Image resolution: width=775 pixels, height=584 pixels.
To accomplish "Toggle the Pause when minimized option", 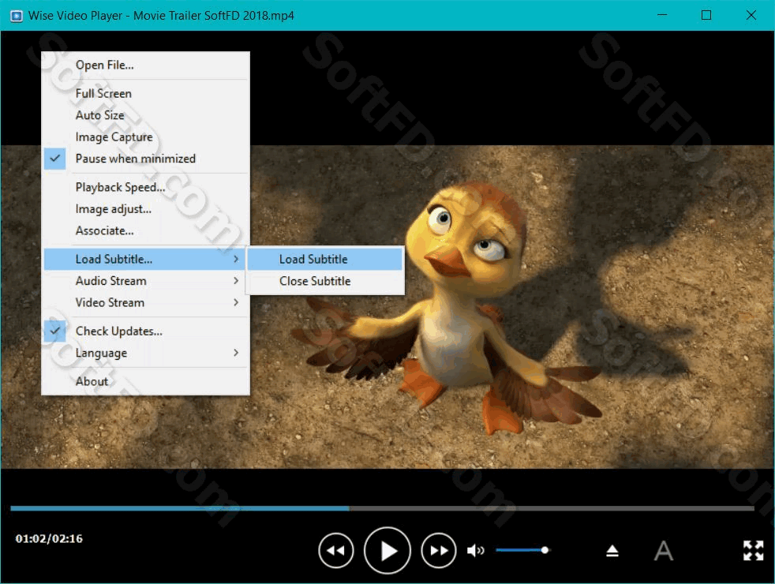I will pyautogui.click(x=146, y=159).
